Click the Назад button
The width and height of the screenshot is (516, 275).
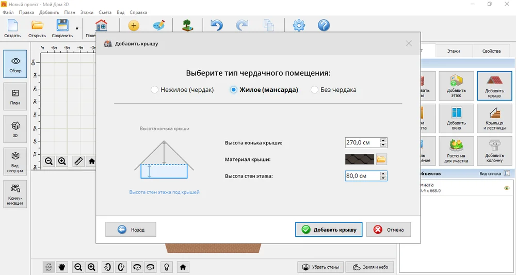(131, 230)
